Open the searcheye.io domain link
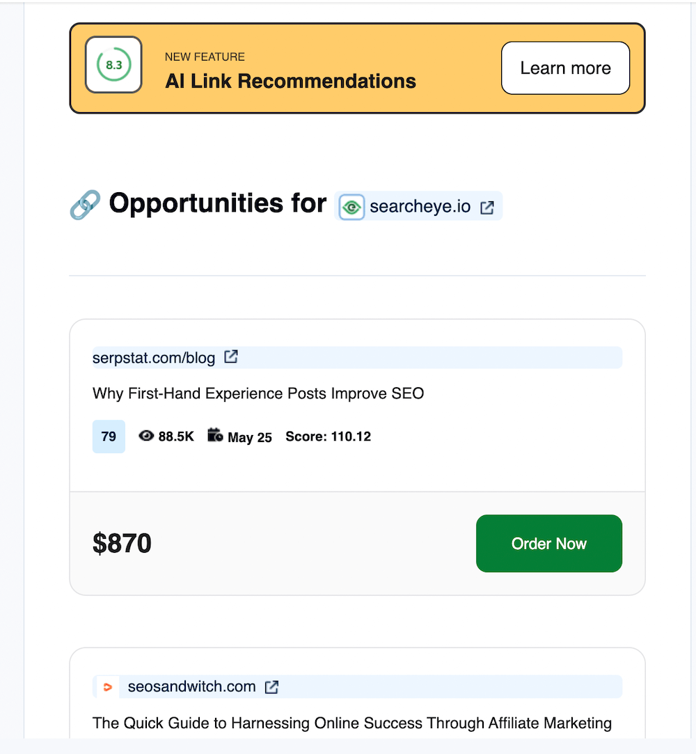The image size is (696, 754). pyautogui.click(x=420, y=207)
